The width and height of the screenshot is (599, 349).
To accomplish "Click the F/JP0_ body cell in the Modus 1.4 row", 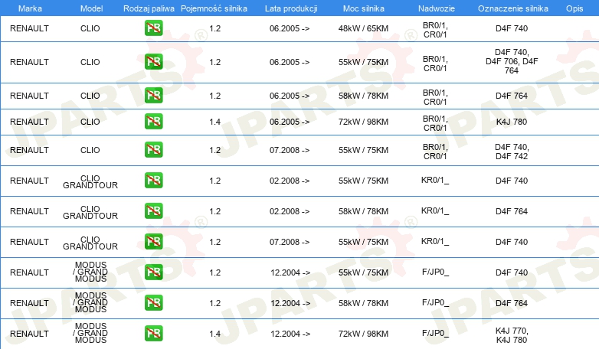I will coord(436,334).
